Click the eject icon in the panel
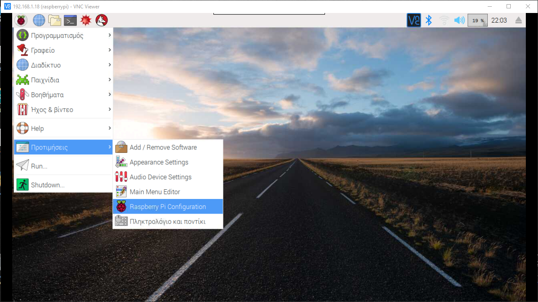538x302 pixels. click(x=519, y=20)
